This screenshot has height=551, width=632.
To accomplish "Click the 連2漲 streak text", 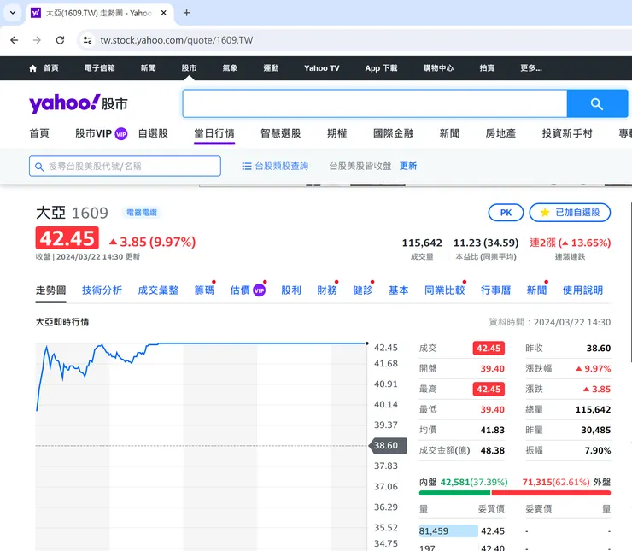I will click(x=570, y=243).
